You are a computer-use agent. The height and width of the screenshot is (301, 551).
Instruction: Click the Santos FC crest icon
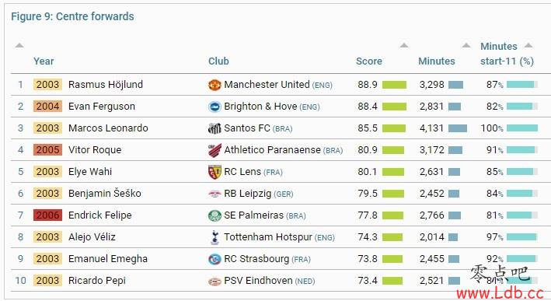click(x=214, y=128)
